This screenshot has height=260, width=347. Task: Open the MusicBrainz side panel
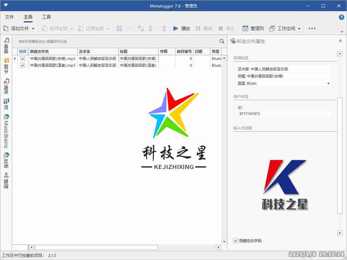[x=6, y=131]
